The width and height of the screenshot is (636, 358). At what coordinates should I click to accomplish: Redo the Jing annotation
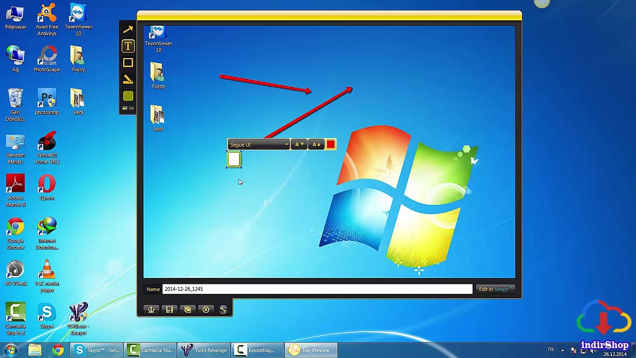(x=131, y=109)
